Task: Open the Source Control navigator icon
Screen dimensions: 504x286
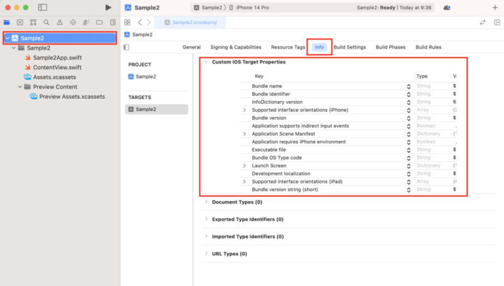Action: point(20,22)
